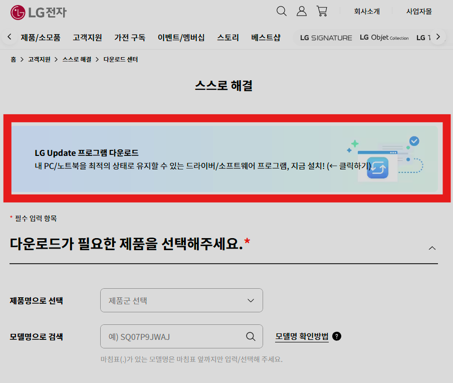Click the search magnifier icon in the header
The height and width of the screenshot is (383, 453).
(282, 11)
